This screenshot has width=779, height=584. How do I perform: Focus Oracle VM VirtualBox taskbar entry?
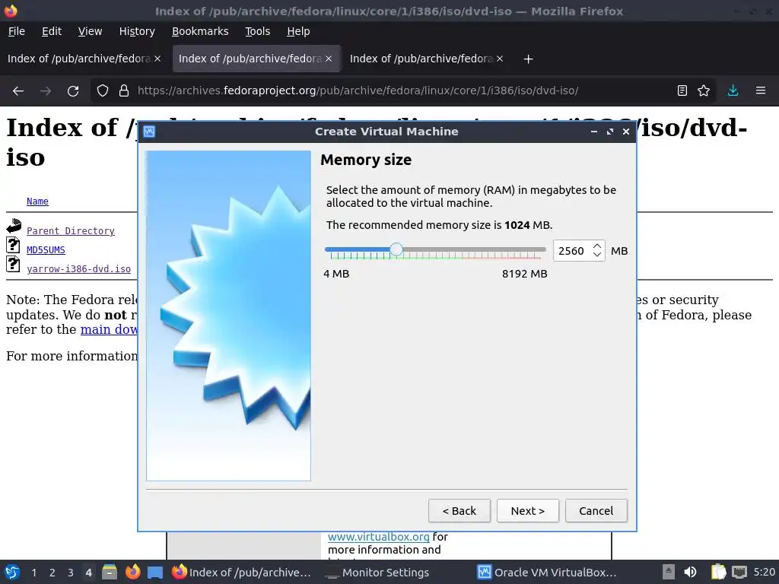click(x=546, y=572)
